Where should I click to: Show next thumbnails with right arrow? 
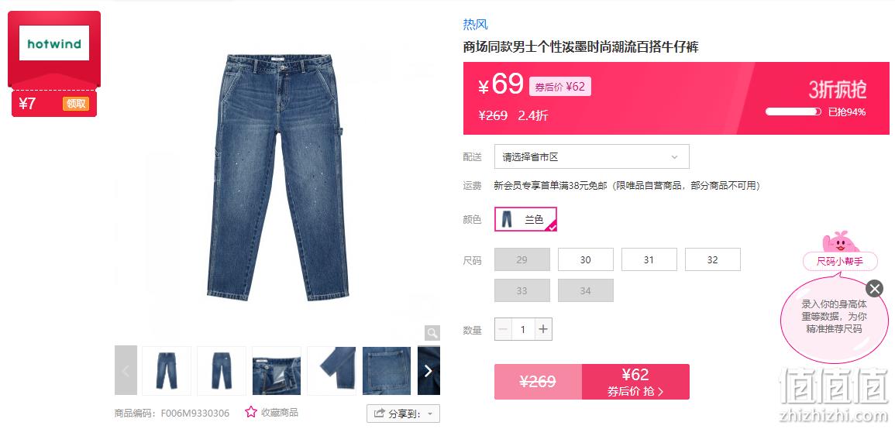(429, 371)
